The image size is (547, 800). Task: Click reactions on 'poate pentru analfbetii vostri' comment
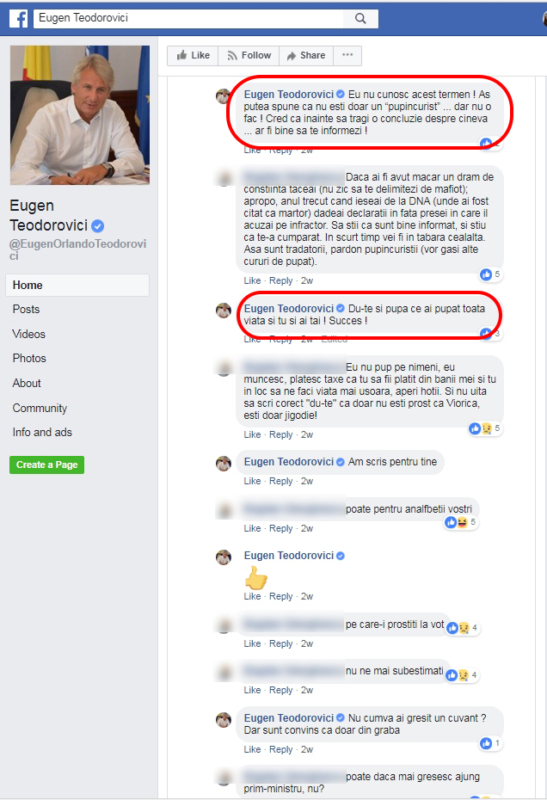460,522
